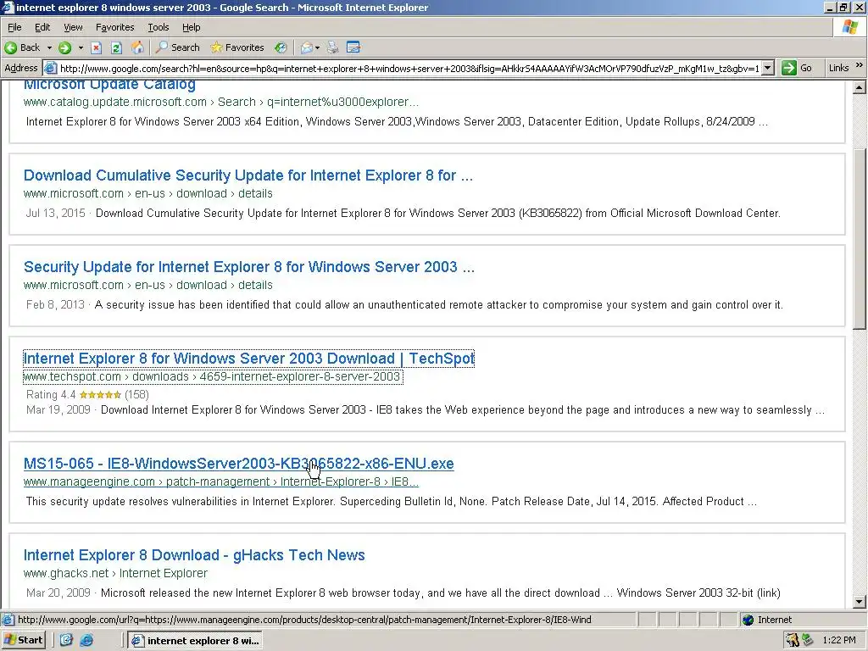The image size is (868, 651).
Task: Click the Windows Start button
Action: [23, 640]
